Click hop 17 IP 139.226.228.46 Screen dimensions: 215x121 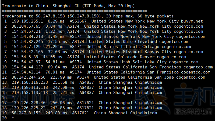28,103
